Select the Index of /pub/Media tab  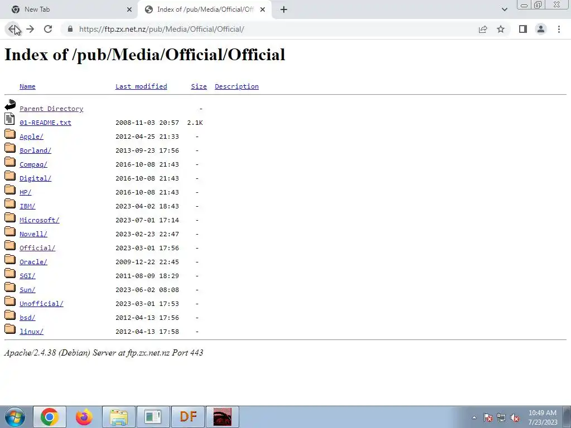pyautogui.click(x=205, y=9)
